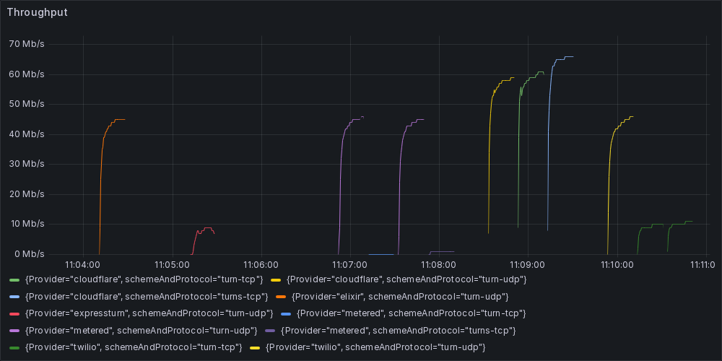Click the orange elixir peak on the graph
The height and width of the screenshot is (361, 722).
(118, 119)
